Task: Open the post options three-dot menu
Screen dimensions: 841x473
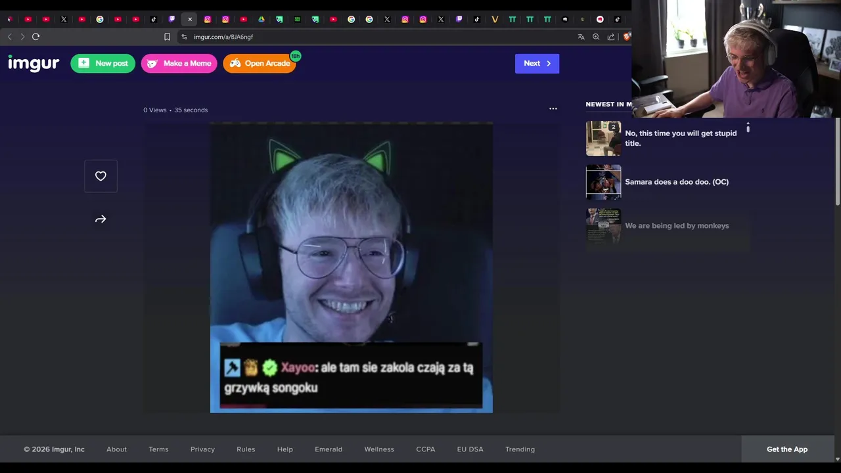Action: click(553, 108)
